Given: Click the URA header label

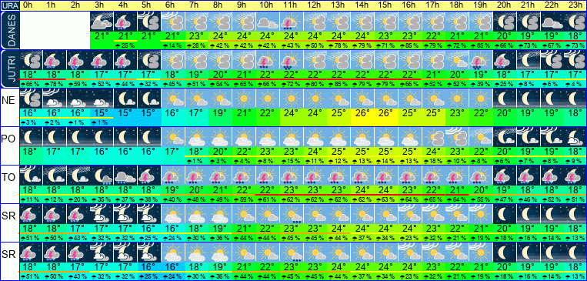Looking at the screenshot, I should tap(9, 5).
